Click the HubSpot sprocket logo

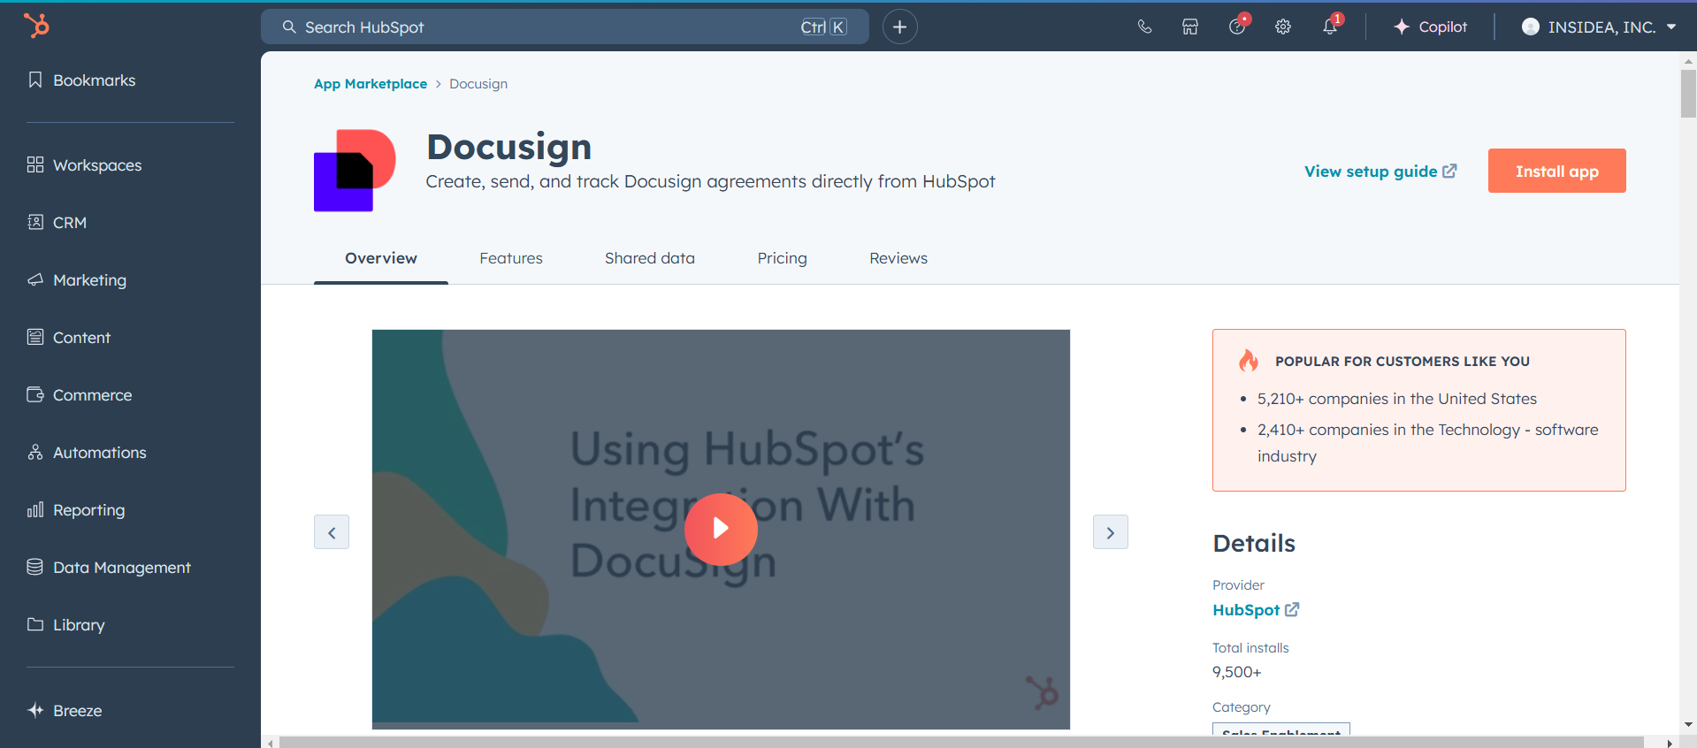36,26
